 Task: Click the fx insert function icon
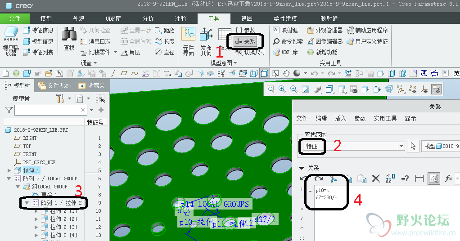click(448, 178)
